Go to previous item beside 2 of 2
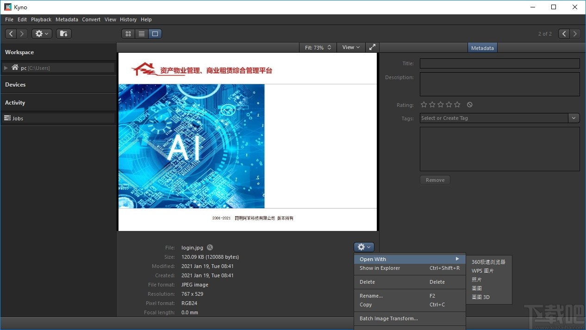Image resolution: width=586 pixels, height=330 pixels. tap(564, 34)
